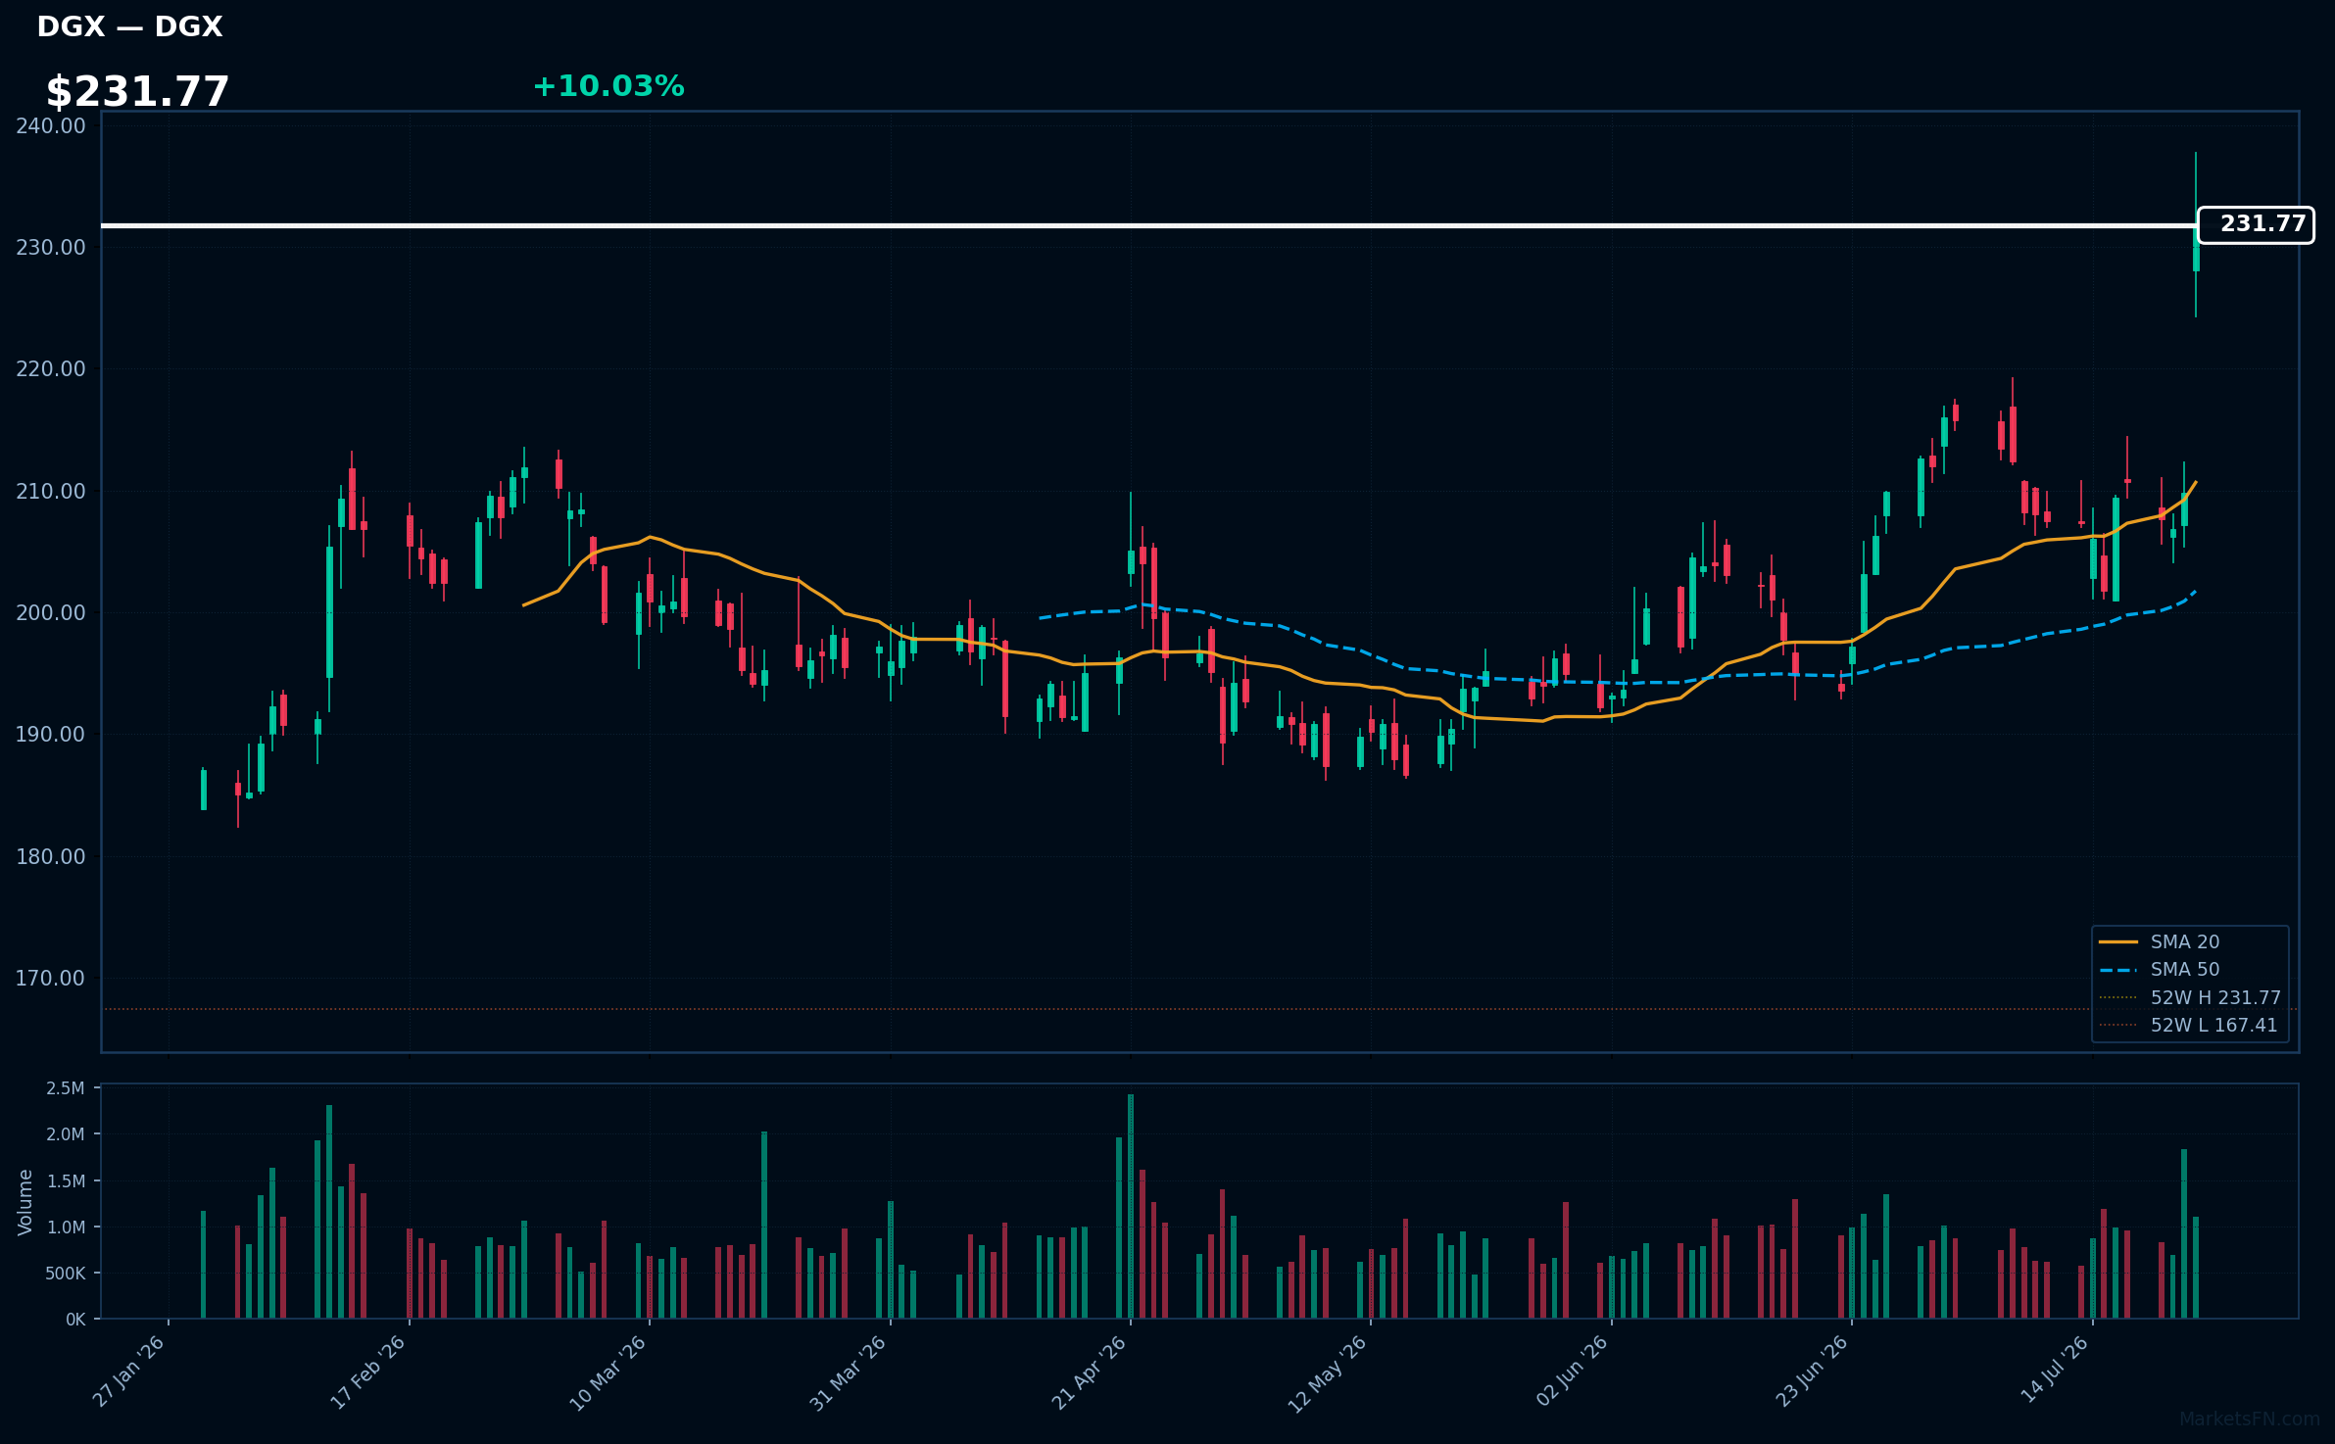Click the 220.00 price axis label
Screen dimensions: 2335x1444
click(51, 368)
